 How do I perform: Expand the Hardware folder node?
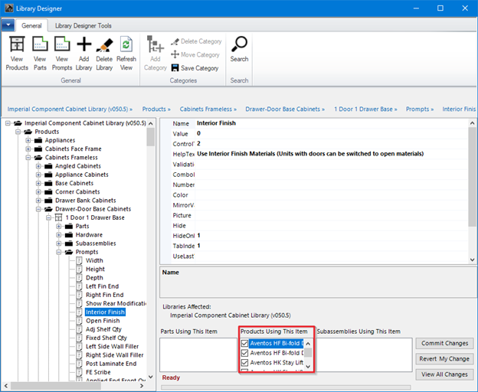(x=58, y=235)
